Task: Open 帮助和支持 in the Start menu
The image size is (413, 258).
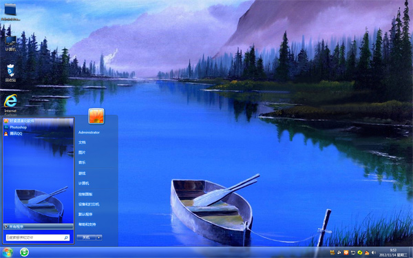Action: (x=87, y=224)
